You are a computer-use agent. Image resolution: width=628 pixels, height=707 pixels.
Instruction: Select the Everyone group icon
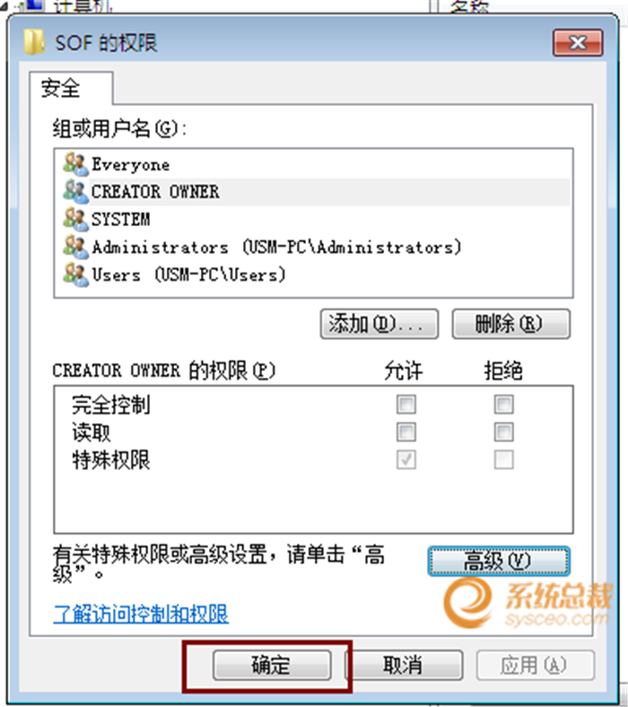click(75, 163)
